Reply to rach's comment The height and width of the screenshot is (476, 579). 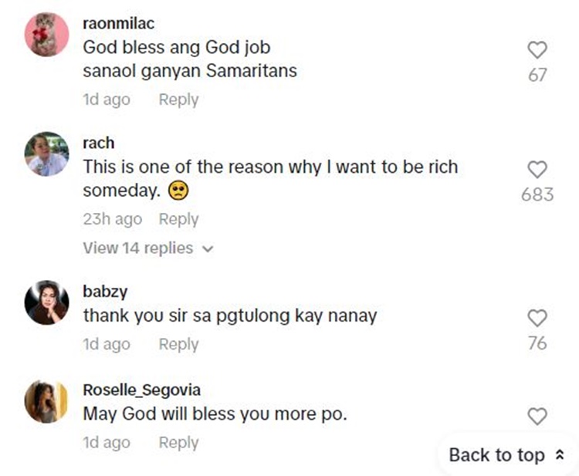pyautogui.click(x=178, y=219)
